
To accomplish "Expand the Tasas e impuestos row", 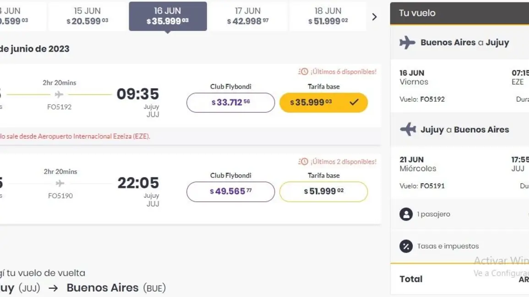I will 459,246.
